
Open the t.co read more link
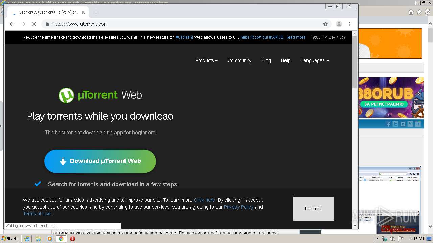(273, 37)
